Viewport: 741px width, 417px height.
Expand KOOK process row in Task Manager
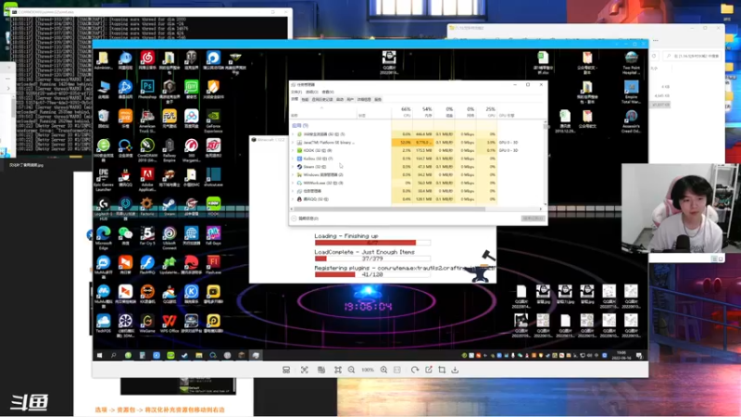[x=293, y=150]
